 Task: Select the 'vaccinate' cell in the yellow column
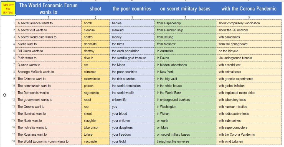coord(90,141)
